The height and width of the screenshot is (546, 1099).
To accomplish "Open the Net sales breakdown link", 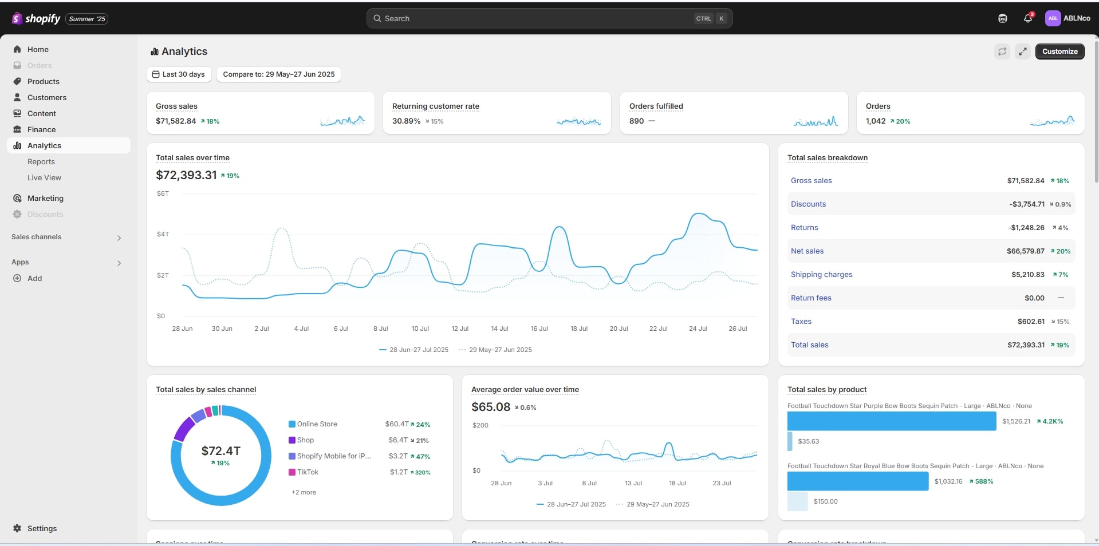I will tap(807, 251).
